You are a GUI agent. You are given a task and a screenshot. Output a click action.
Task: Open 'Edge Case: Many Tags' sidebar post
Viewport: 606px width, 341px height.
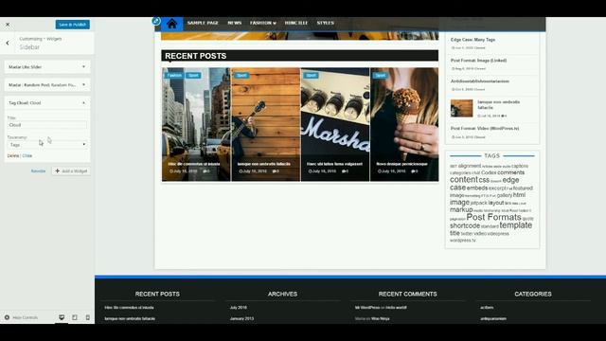point(472,40)
